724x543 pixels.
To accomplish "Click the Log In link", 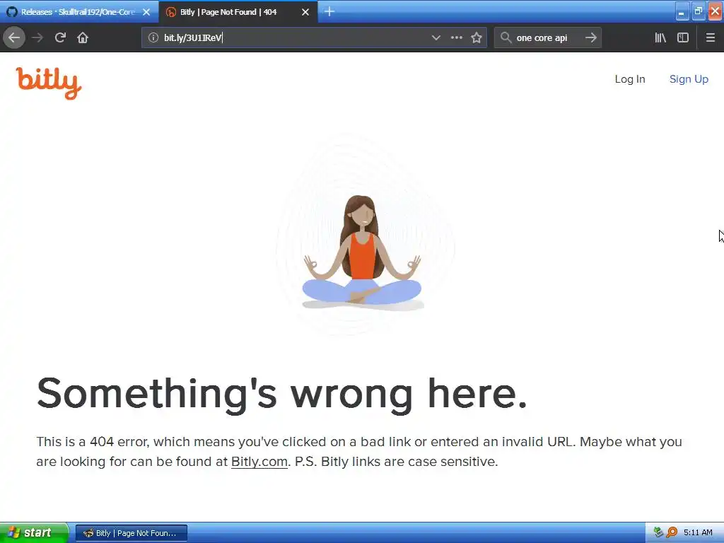I will point(630,79).
